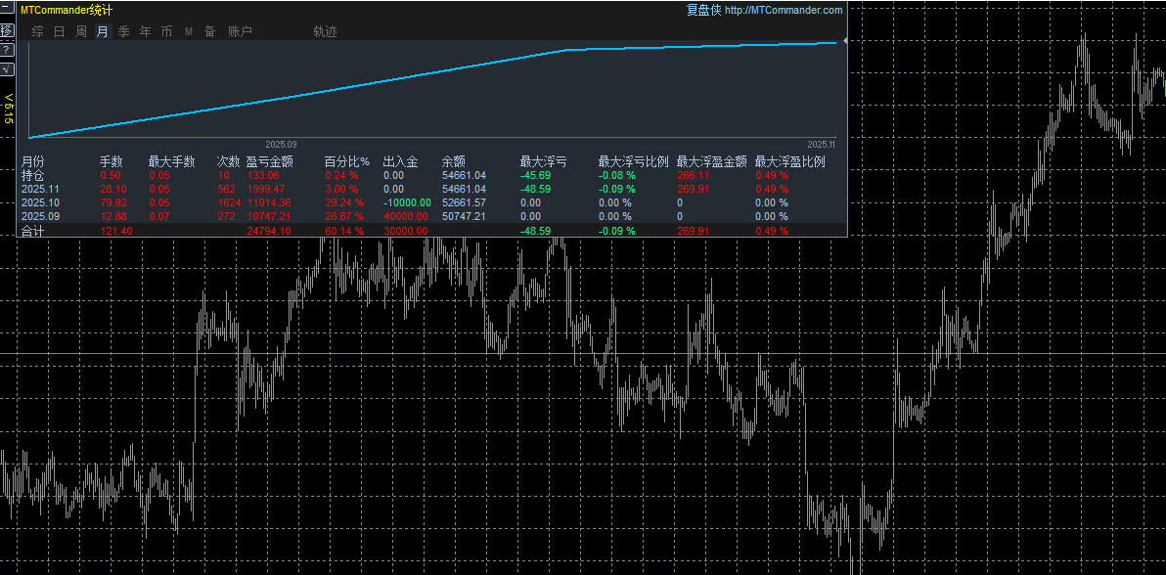Click the 次数 column header
Image resolution: width=1166 pixels, height=575 pixels.
228,161
